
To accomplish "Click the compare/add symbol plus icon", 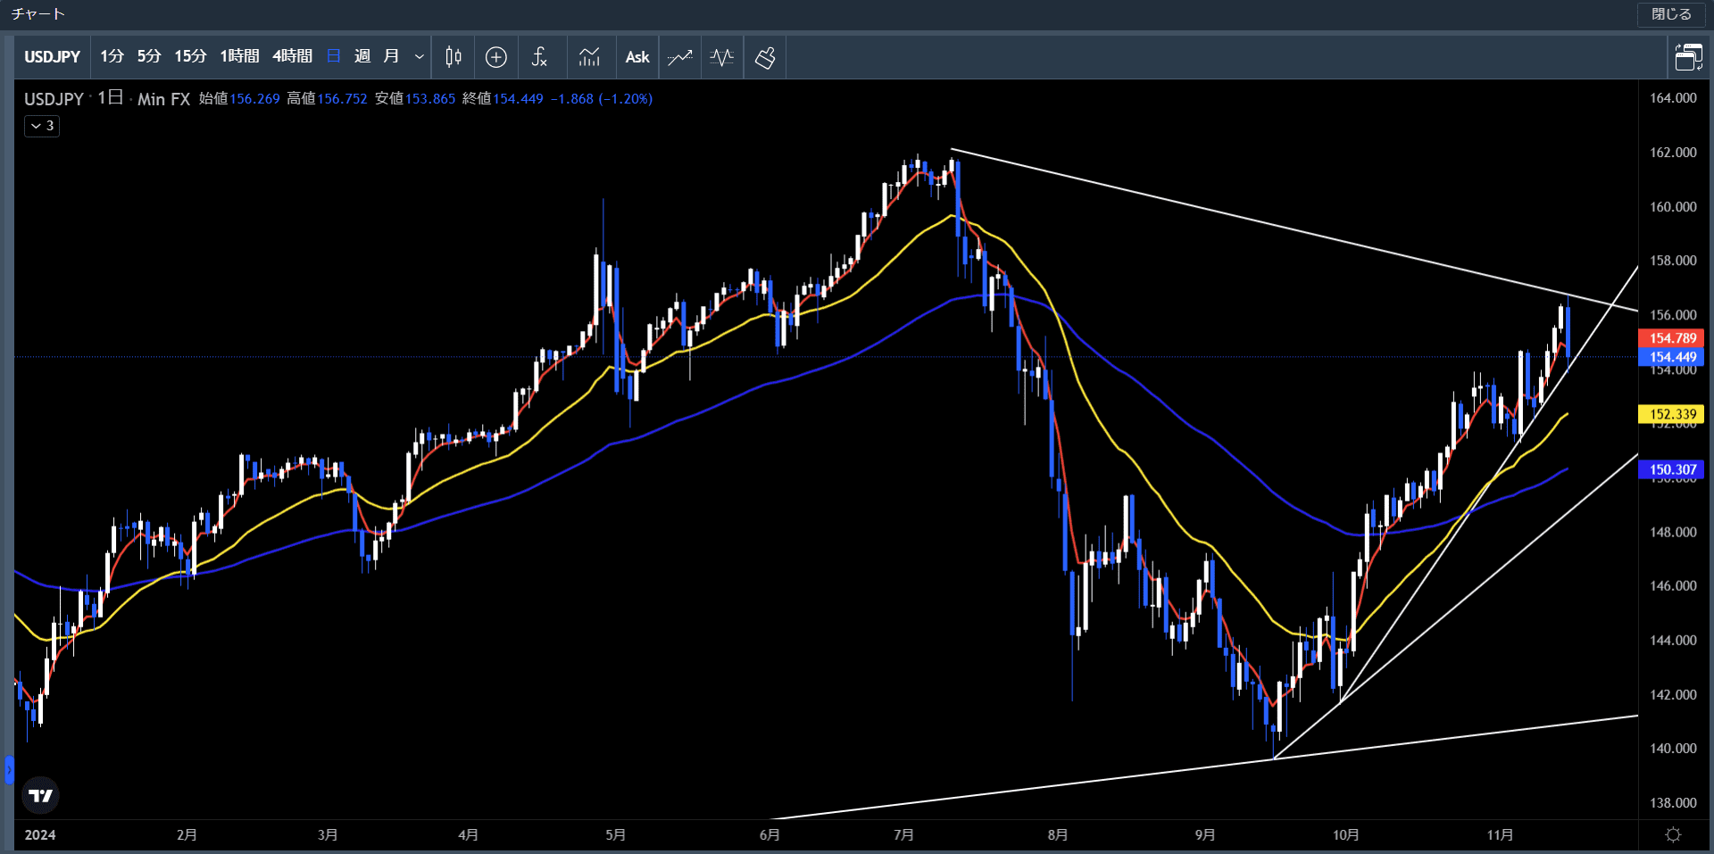I will pos(496,57).
